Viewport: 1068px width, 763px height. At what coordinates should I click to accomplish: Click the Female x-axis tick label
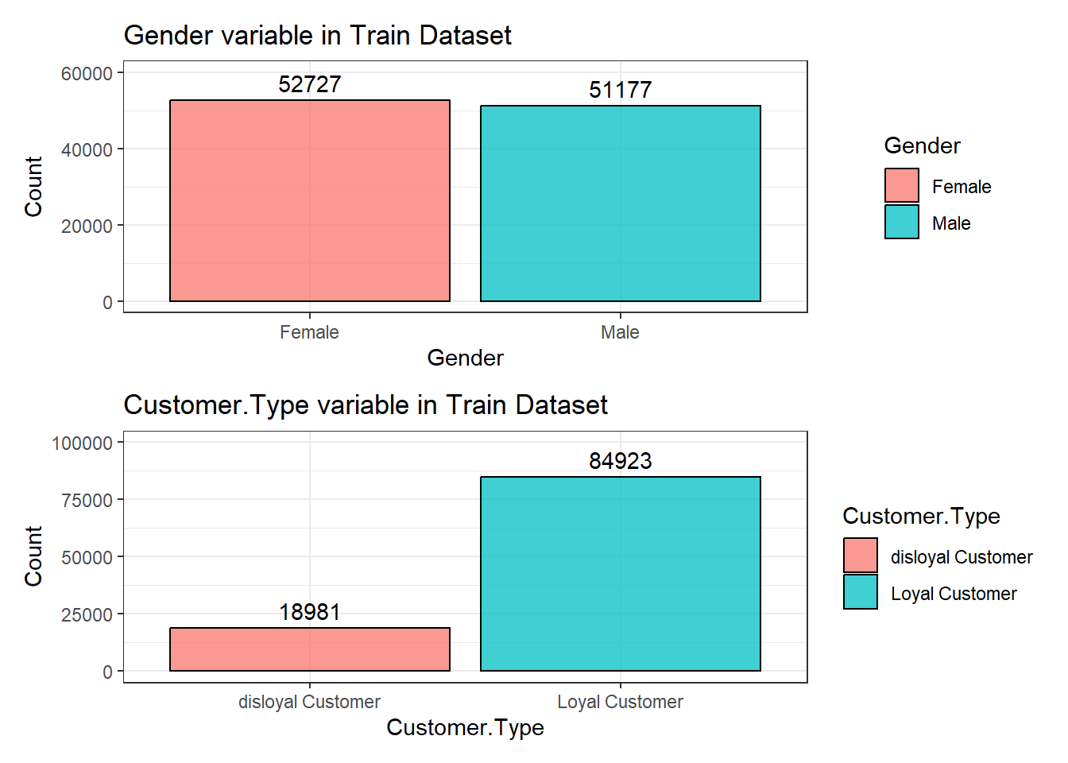[x=309, y=332]
